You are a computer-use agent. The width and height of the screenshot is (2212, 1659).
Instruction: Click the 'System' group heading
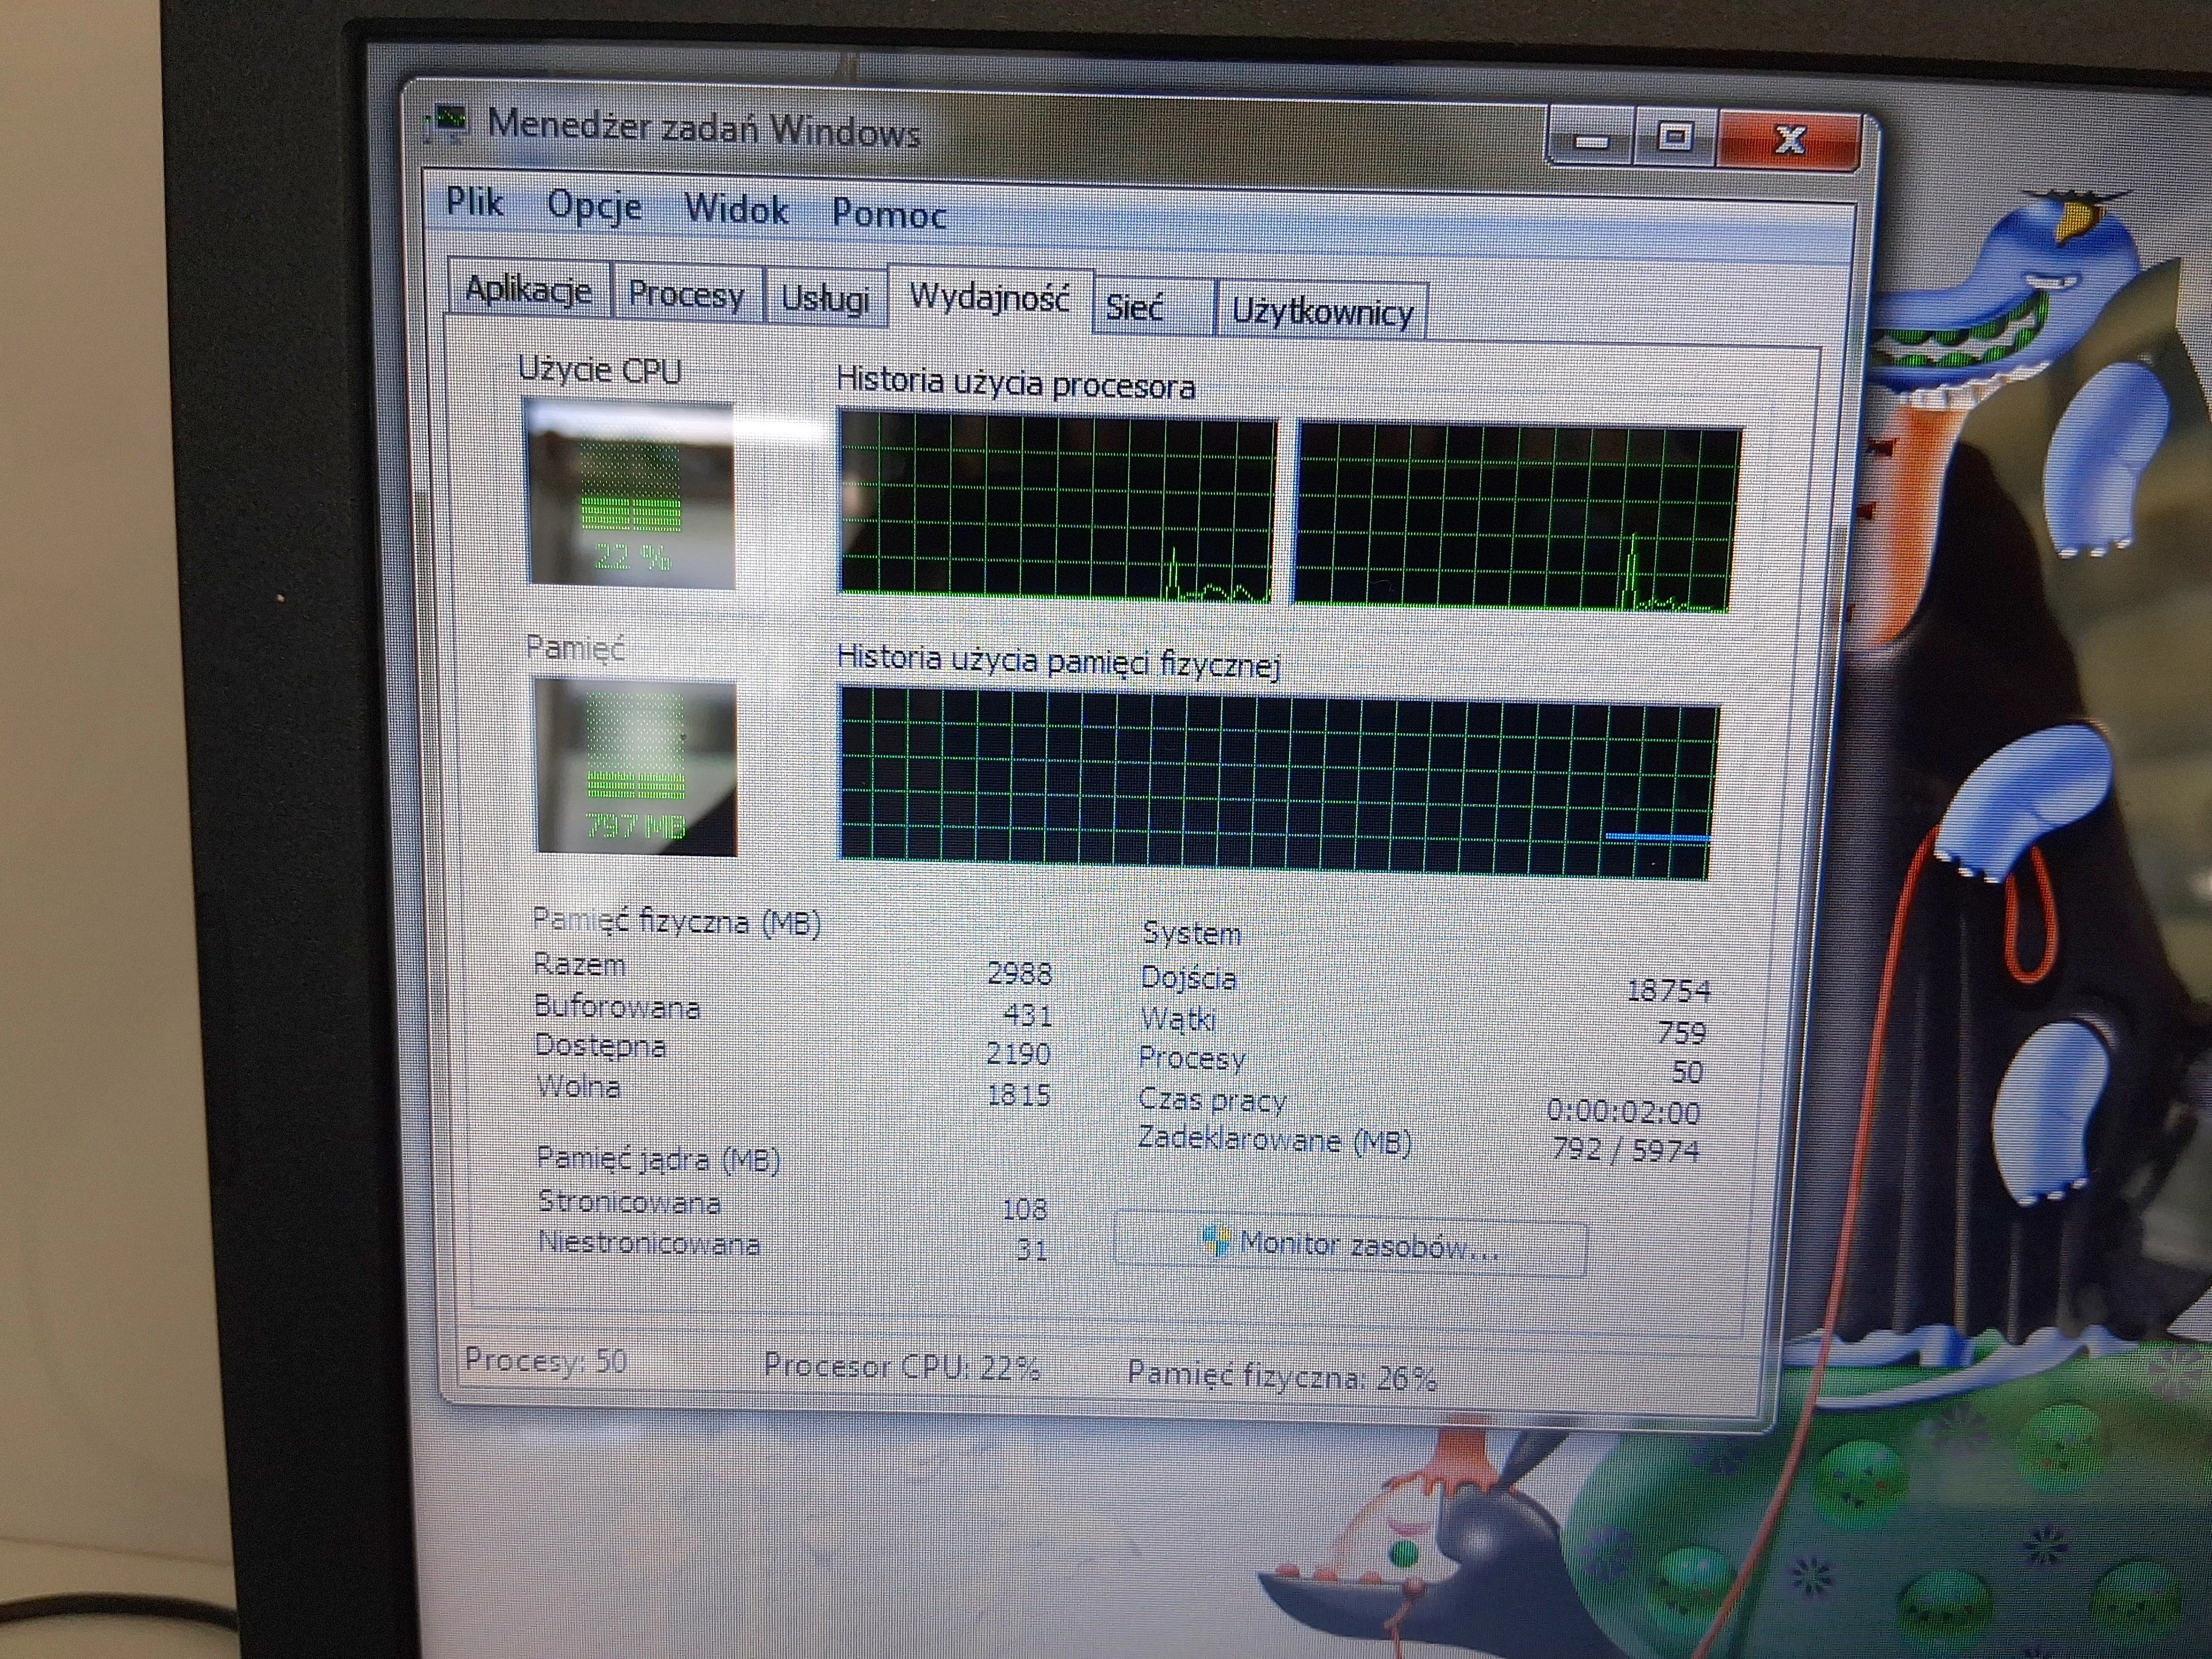pos(1191,933)
